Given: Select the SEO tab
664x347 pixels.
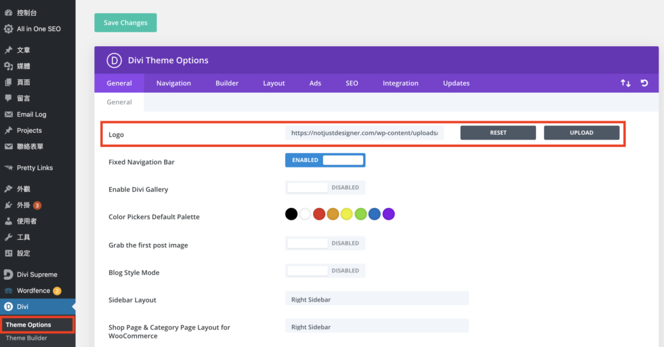Looking at the screenshot, I should pyautogui.click(x=352, y=83).
